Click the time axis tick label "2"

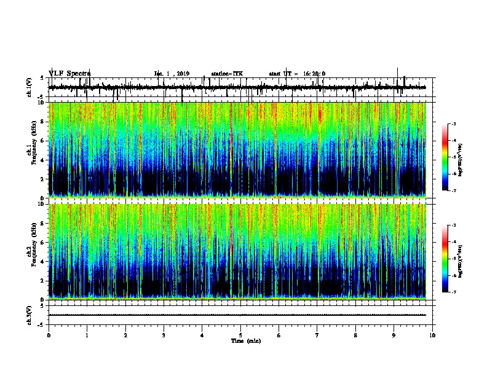pyautogui.click(x=125, y=335)
